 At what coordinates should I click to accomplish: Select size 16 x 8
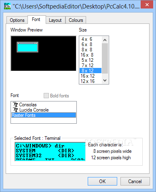pos(91,55)
